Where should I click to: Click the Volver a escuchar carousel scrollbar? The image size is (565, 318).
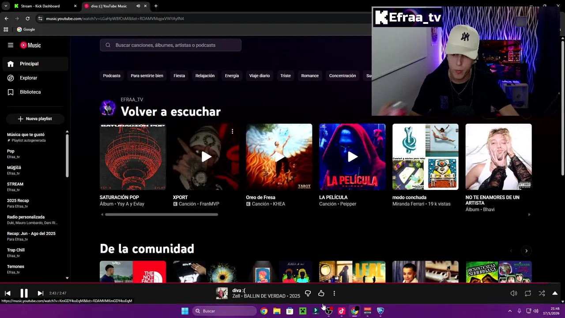(162, 215)
